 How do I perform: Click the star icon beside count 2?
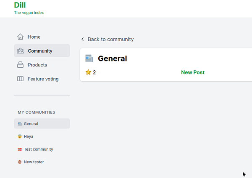(88, 72)
